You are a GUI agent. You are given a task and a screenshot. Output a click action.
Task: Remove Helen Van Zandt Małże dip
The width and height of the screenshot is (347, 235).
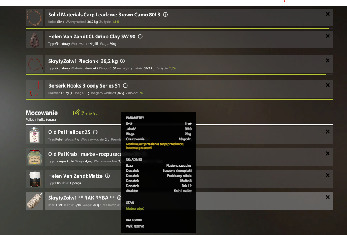click(x=328, y=175)
